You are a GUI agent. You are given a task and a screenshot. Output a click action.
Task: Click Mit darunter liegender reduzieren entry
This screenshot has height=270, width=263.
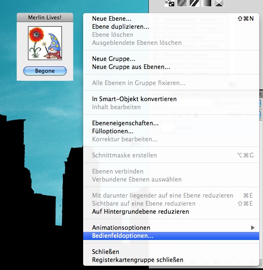tap(171, 195)
